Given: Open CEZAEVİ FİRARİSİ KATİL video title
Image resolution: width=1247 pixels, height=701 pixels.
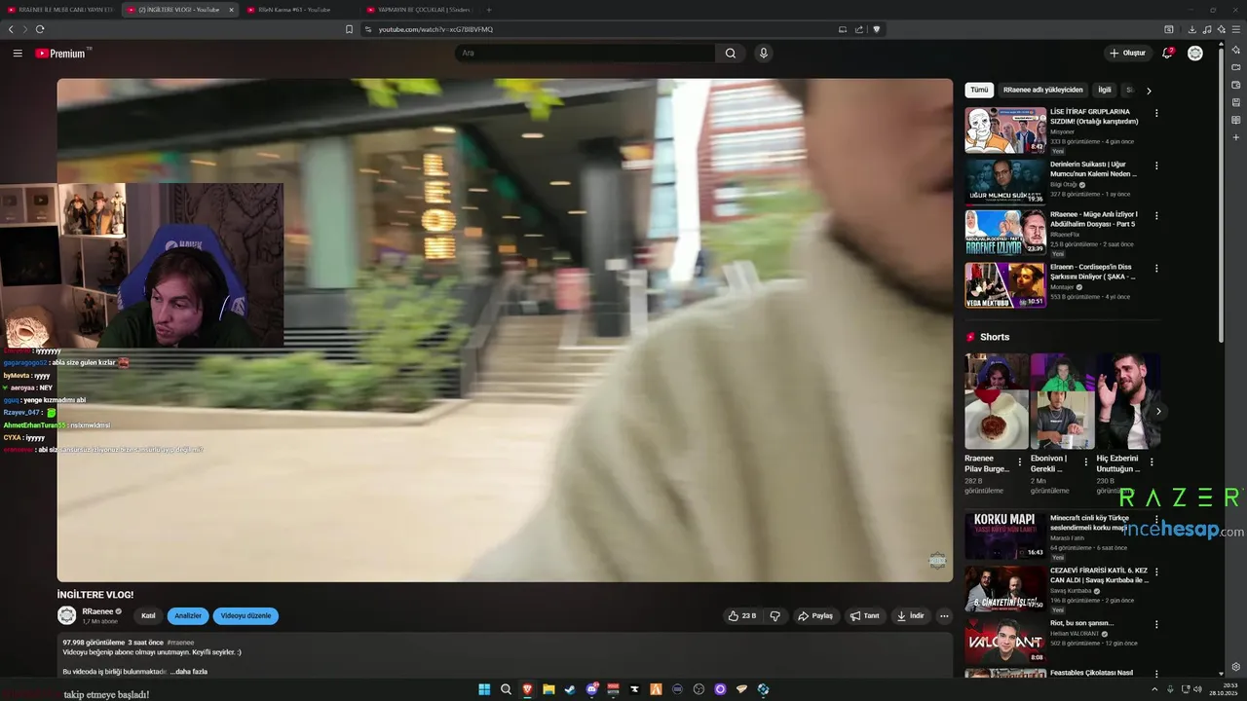Looking at the screenshot, I should (1099, 574).
